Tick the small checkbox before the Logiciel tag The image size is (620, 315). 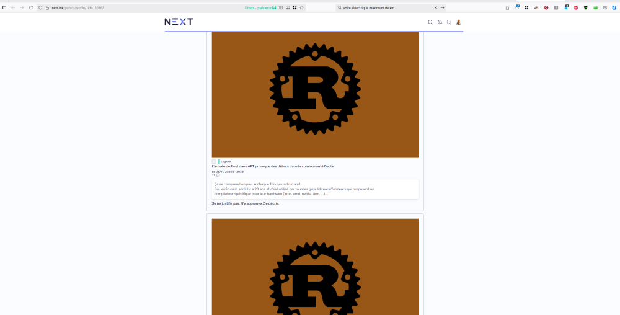coord(215,162)
